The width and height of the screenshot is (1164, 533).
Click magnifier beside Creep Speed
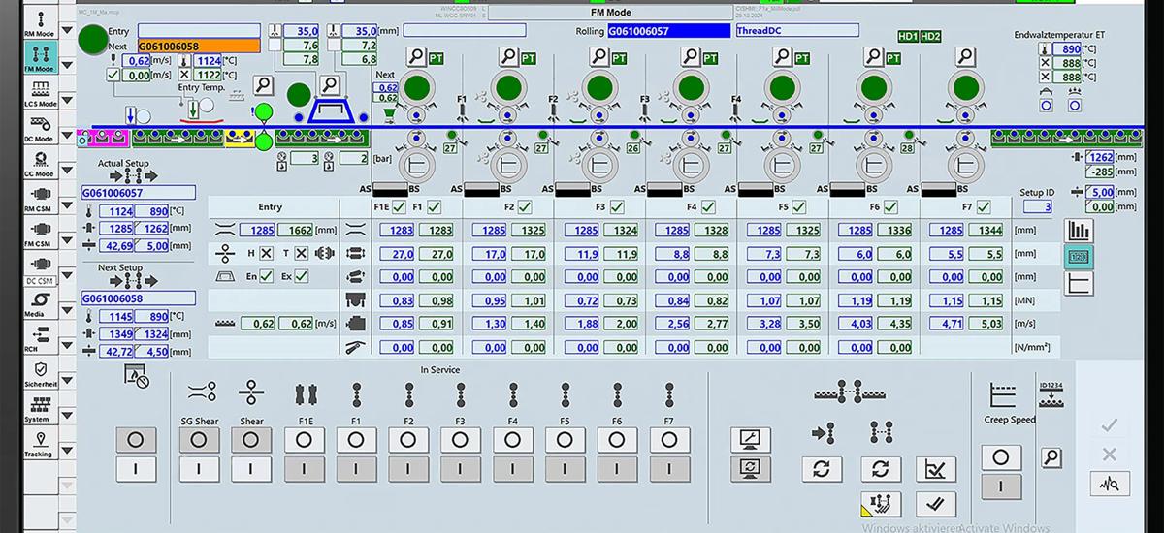pos(1051,457)
